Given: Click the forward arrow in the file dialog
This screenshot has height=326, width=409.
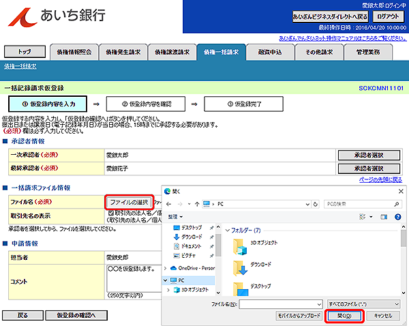Looking at the screenshot, I should (180, 204).
